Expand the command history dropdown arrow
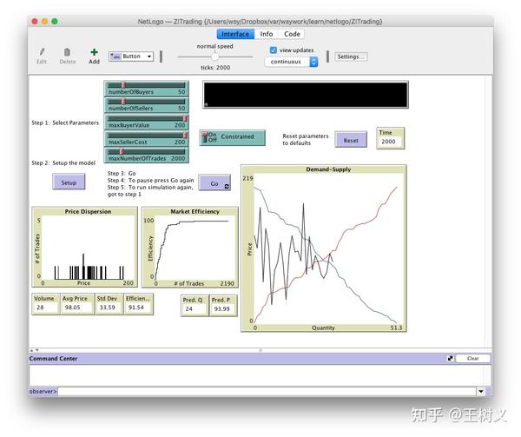This screenshot has width=521, height=437. [x=481, y=392]
